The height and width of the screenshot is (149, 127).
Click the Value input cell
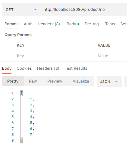111,56
